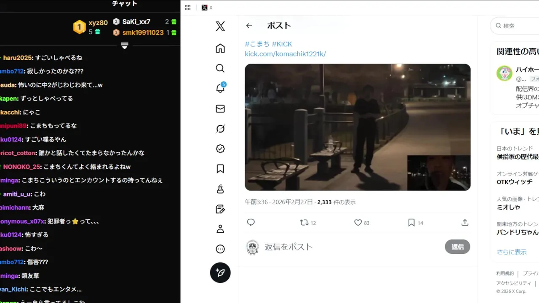Open アクセシビリティ footer link
Screen dimensions: 539x303
pos(513,283)
